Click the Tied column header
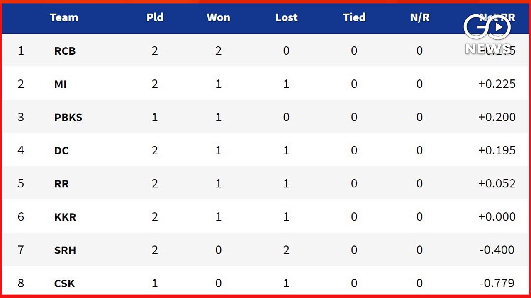This screenshot has height=298, width=531. (354, 17)
